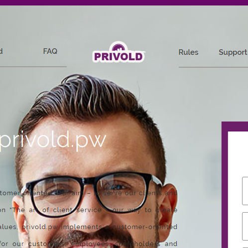Click the privold.pw headline text

pos(52,140)
